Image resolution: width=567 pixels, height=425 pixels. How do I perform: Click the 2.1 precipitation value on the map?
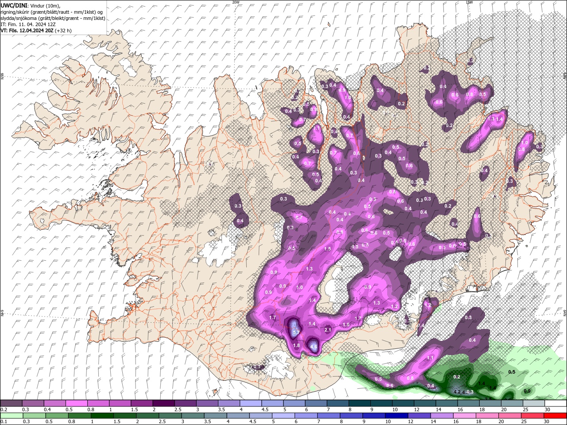pos(328,330)
